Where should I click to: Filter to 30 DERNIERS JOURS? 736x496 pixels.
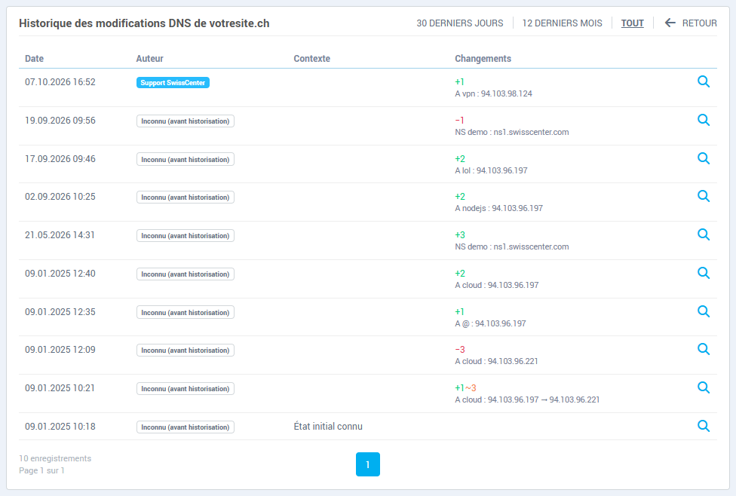[x=459, y=23]
